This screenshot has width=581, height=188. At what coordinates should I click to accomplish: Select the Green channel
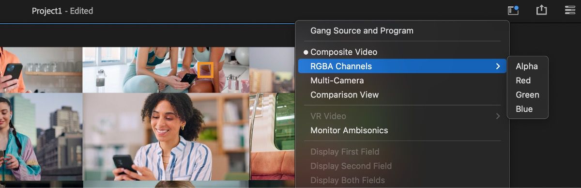(x=527, y=95)
